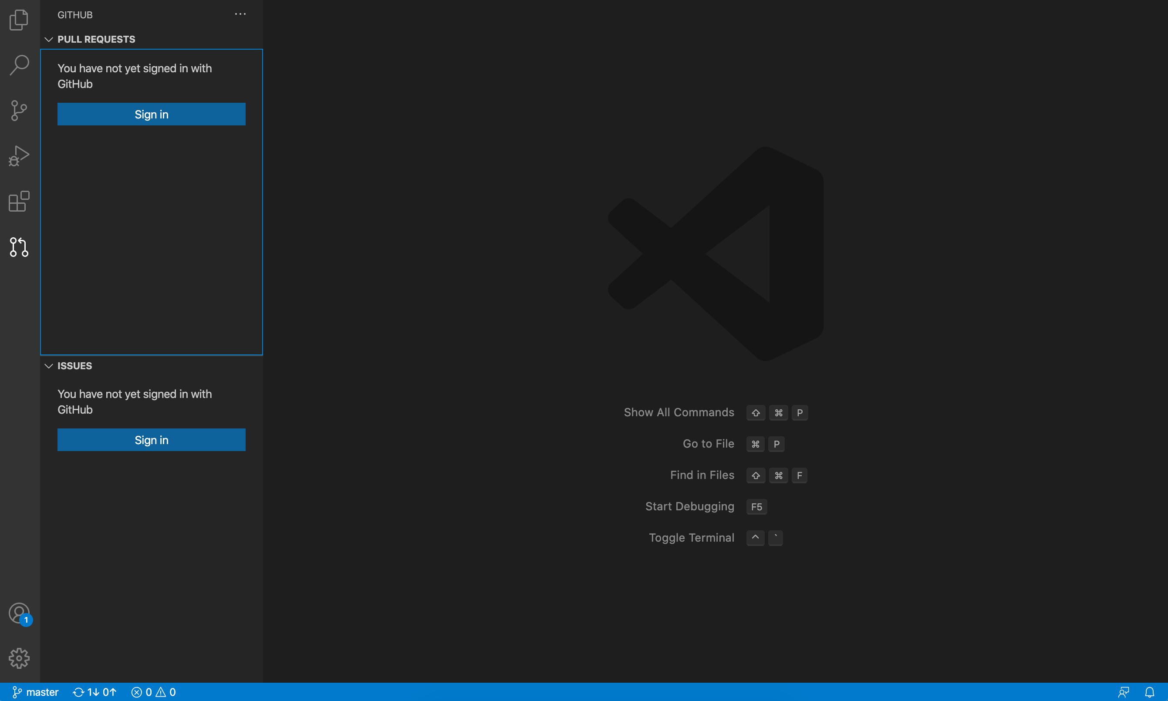This screenshot has width=1168, height=701.
Task: Open the GitHub panel more actions menu
Action: point(240,14)
